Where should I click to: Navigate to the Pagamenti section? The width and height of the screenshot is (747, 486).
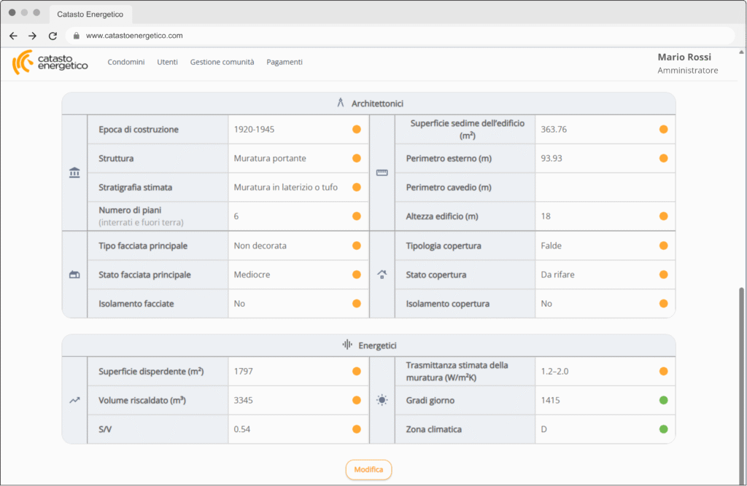click(x=285, y=63)
